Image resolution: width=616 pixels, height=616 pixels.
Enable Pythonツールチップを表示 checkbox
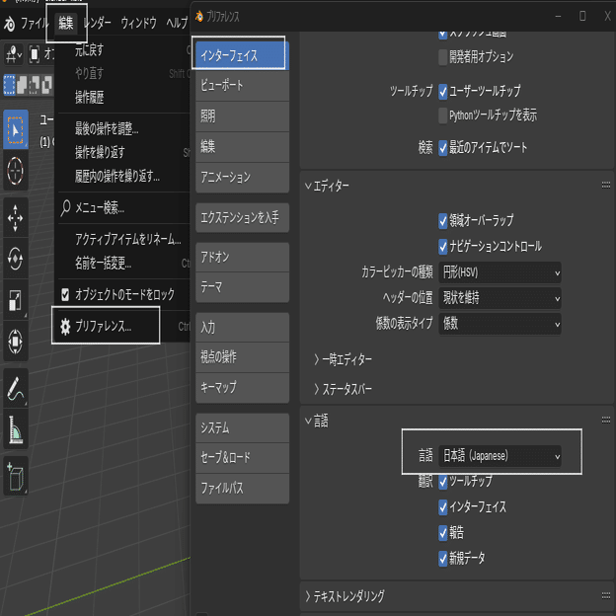[442, 115]
